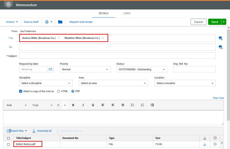Check the select-all attachments checkbox
230x149 pixels.
tap(9, 138)
